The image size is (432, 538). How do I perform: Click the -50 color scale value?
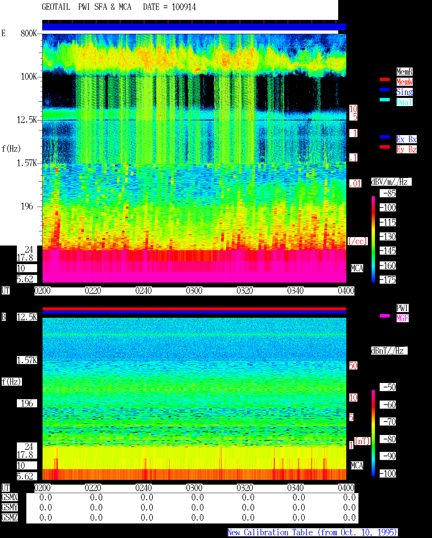coord(388,387)
